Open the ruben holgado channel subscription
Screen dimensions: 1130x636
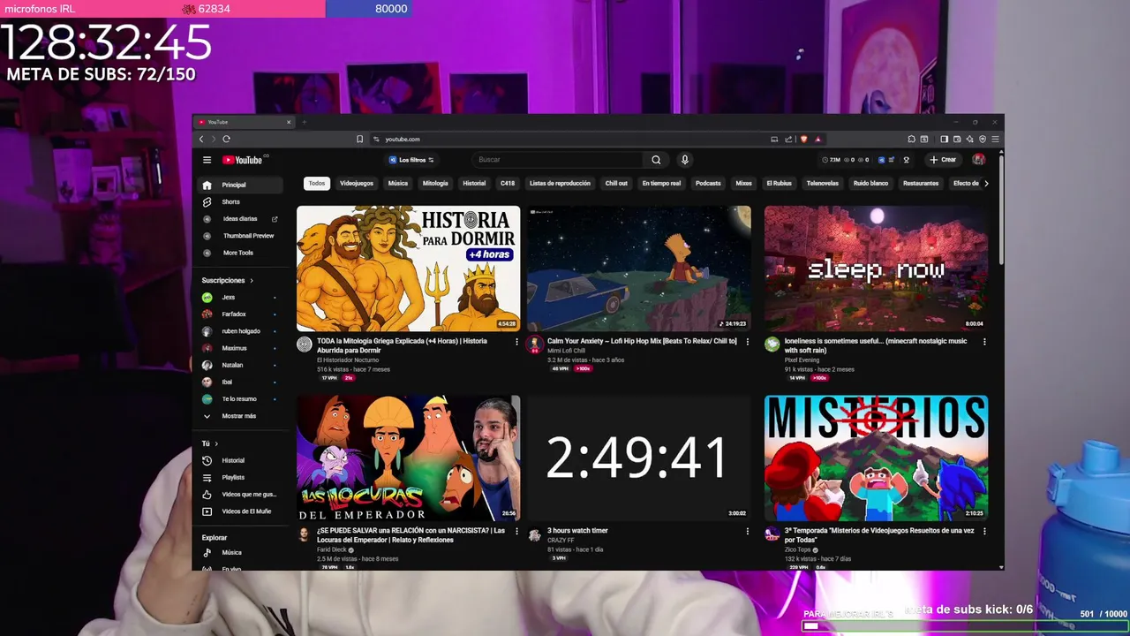[241, 331]
